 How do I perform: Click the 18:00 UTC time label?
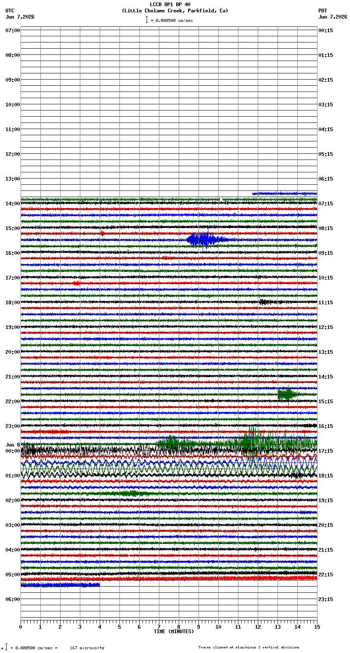(x=13, y=303)
